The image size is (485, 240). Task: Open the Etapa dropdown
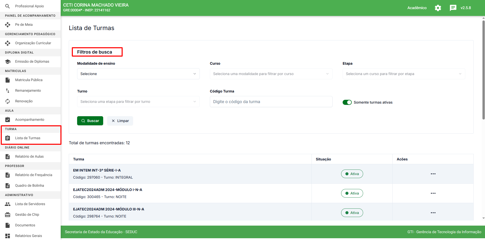pyautogui.click(x=404, y=74)
